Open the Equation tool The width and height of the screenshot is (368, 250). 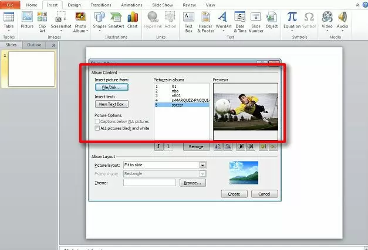coord(292,20)
